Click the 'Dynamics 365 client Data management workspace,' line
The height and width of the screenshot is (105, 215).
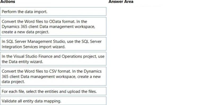(x=49, y=27)
